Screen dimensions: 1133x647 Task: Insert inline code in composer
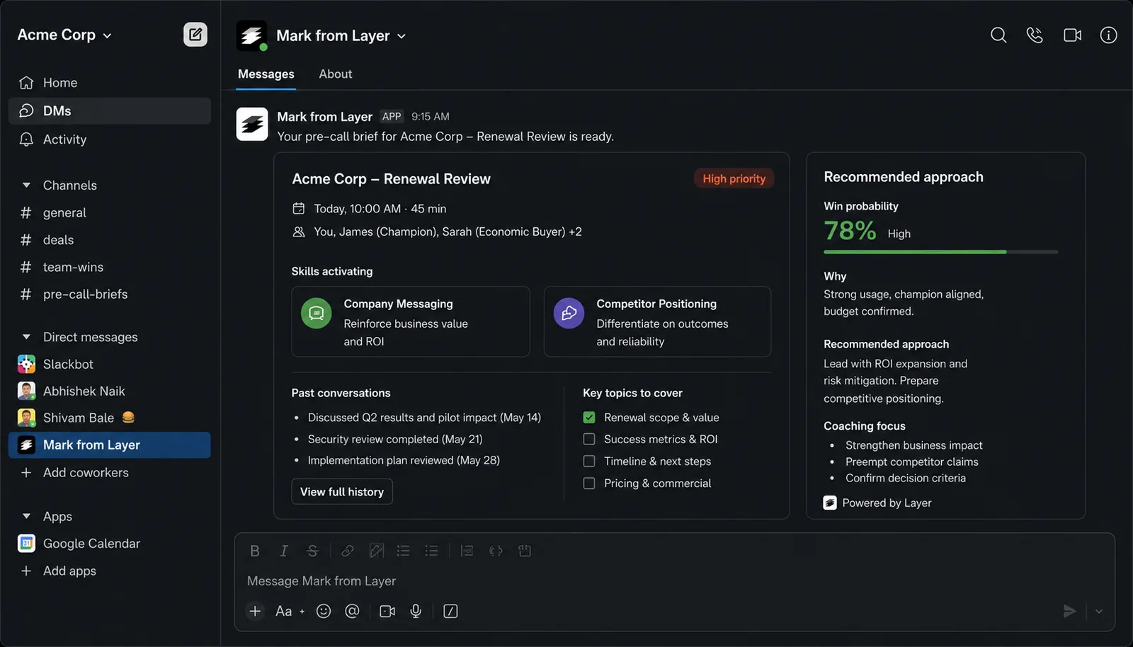(496, 551)
